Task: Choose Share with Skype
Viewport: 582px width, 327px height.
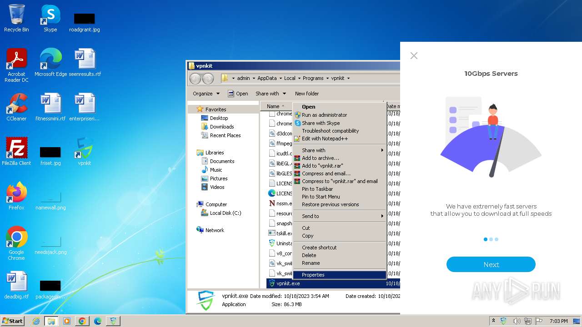Action: point(340,123)
